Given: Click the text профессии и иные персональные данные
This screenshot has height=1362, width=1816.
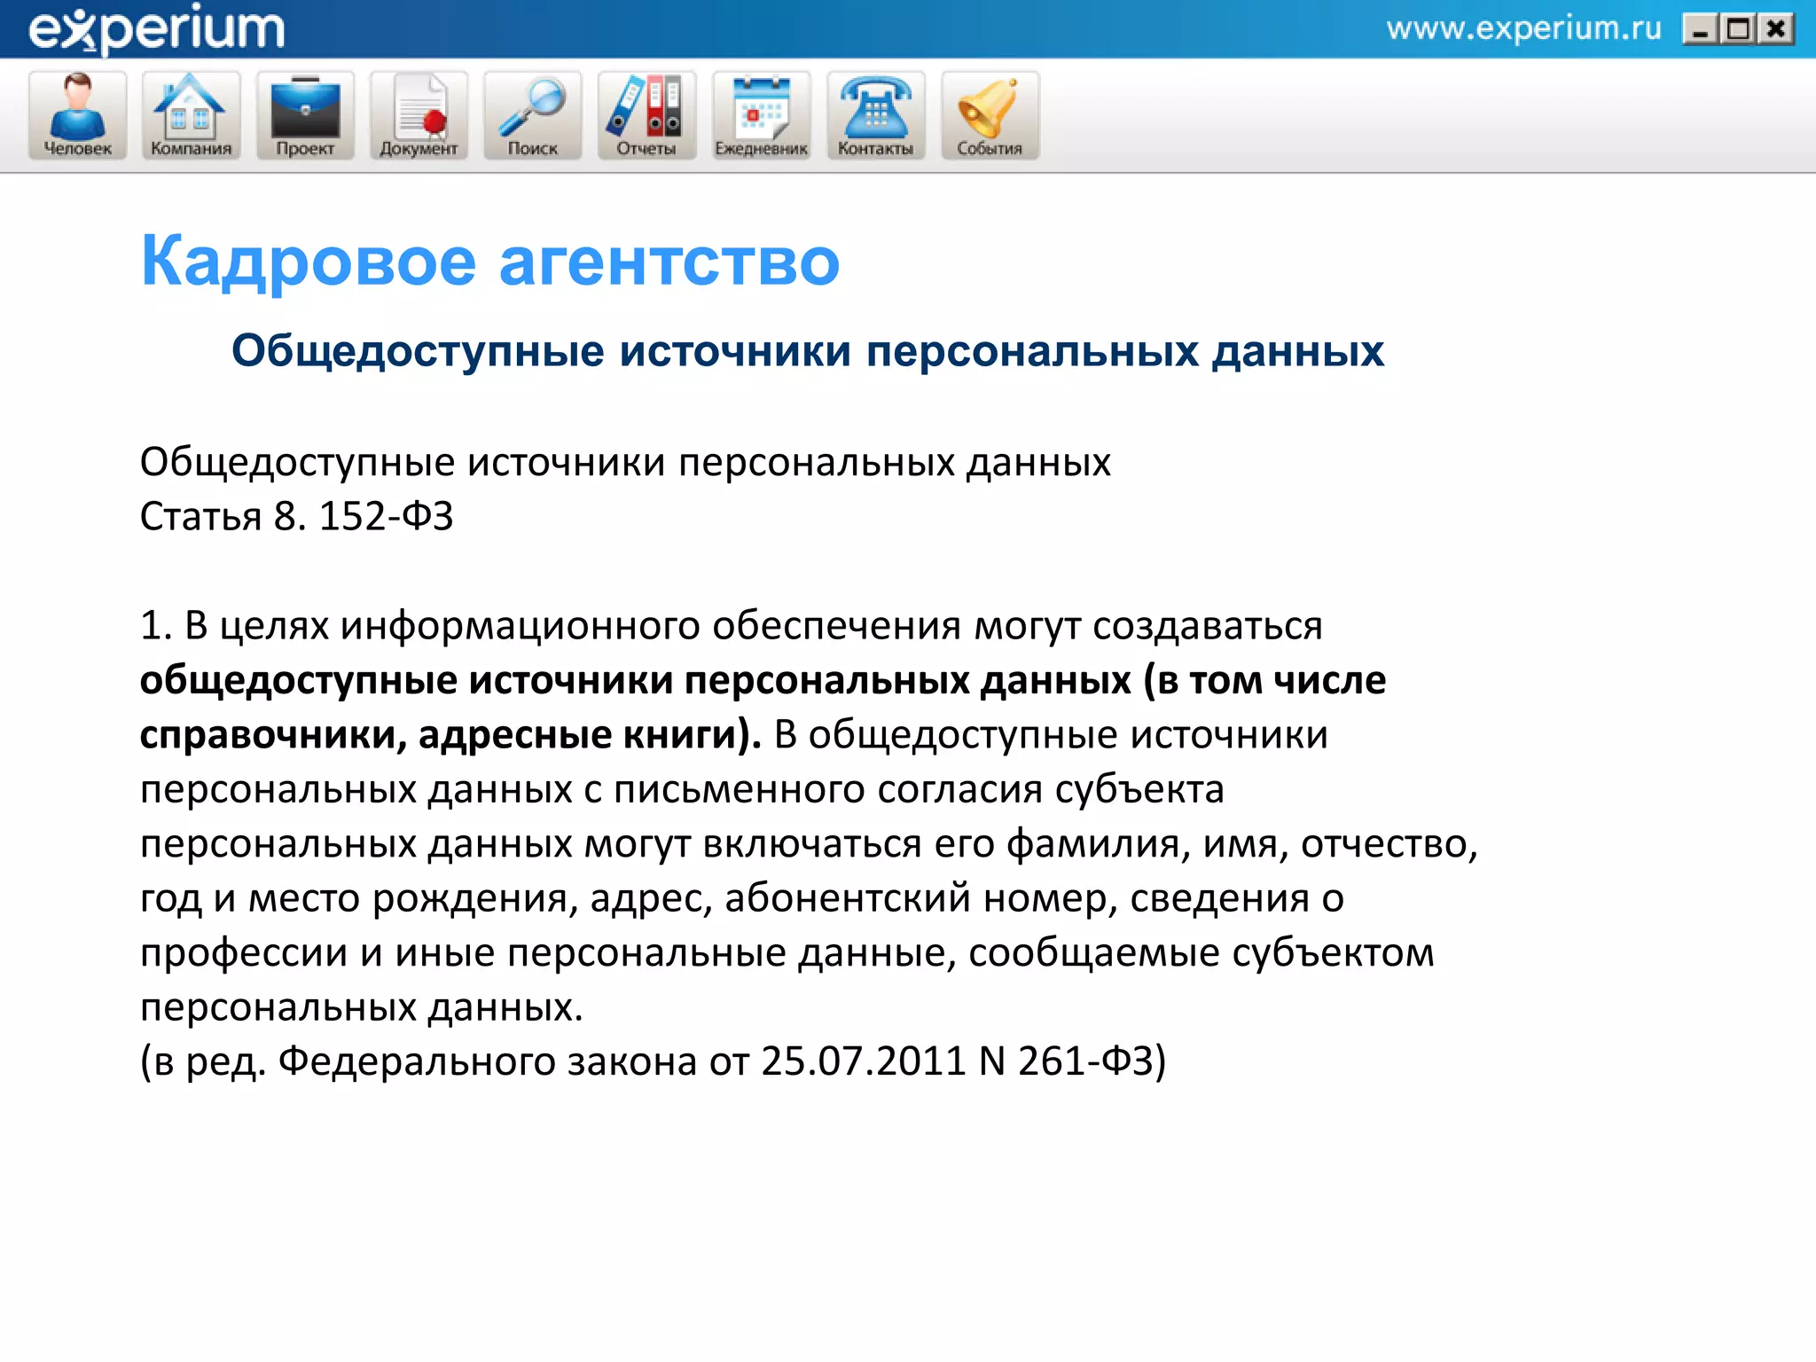Looking at the screenshot, I should pos(548,953).
